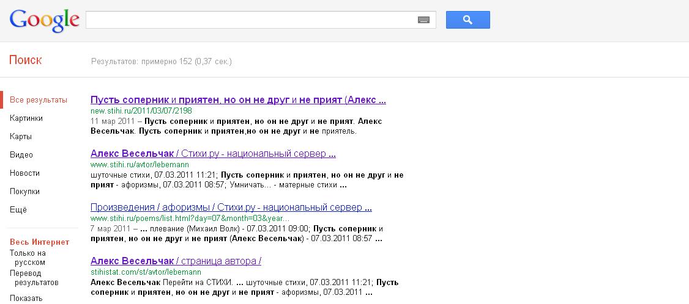Open 'Алекс Весельчак / страница автора' result
689x304 pixels.
[176, 261]
